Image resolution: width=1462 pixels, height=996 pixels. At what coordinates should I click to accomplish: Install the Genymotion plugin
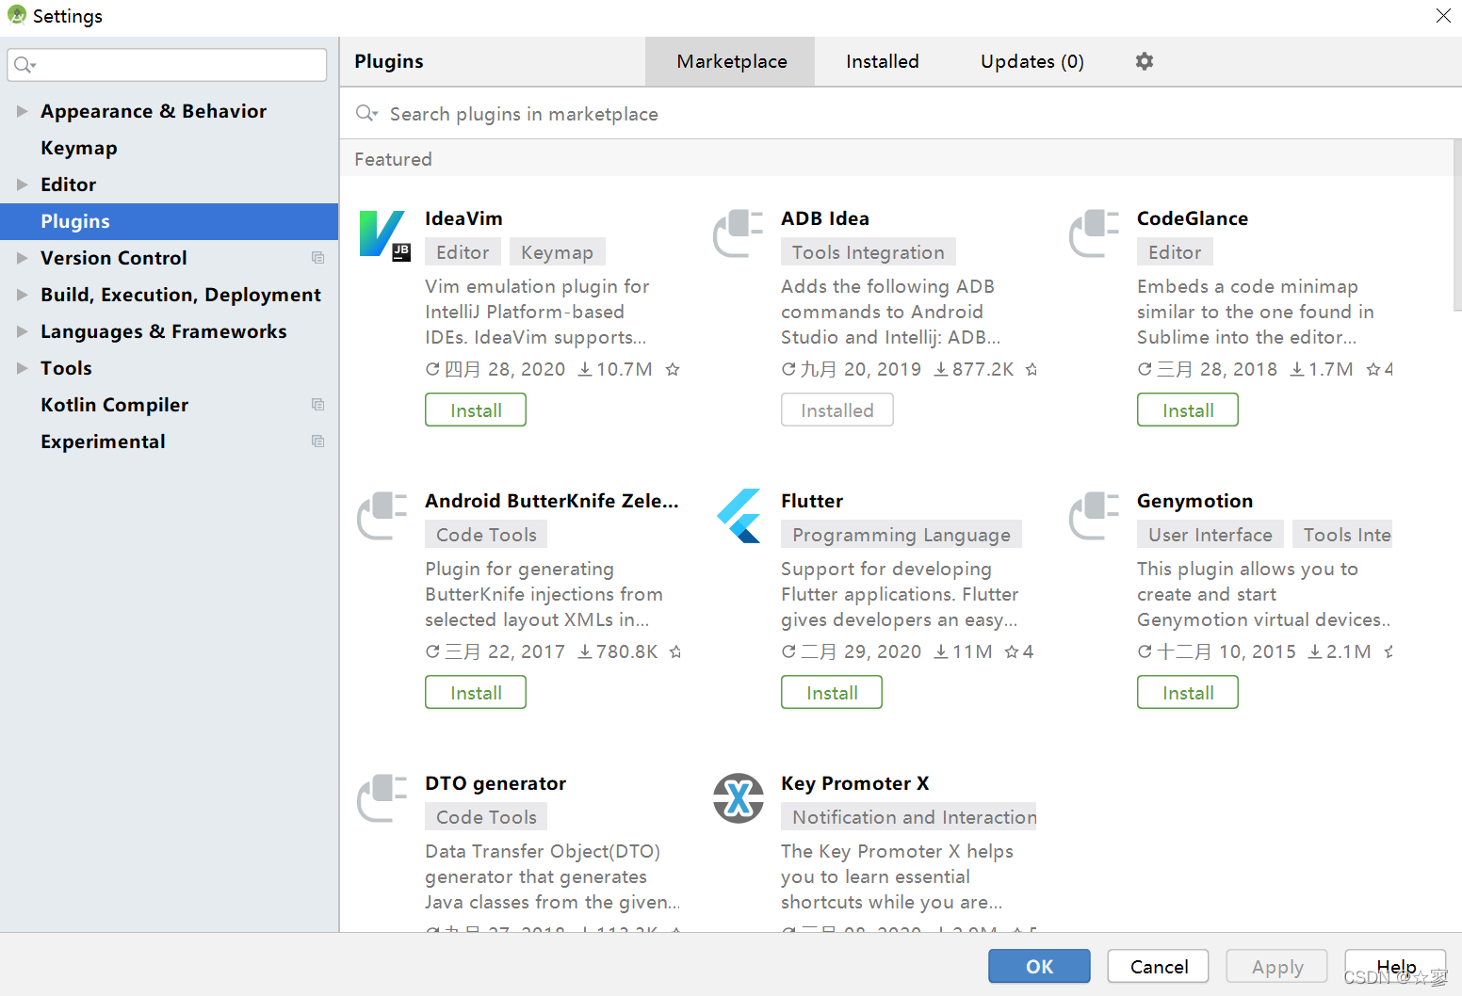click(x=1188, y=692)
